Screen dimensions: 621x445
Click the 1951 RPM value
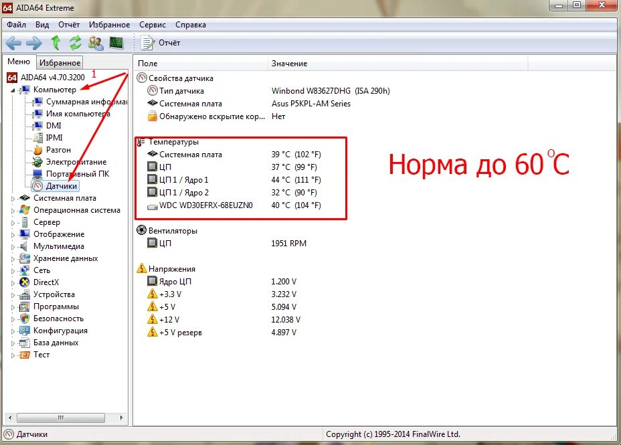point(288,244)
